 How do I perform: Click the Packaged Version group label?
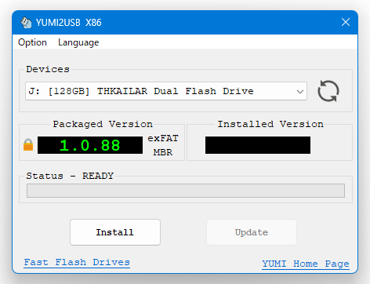click(103, 124)
